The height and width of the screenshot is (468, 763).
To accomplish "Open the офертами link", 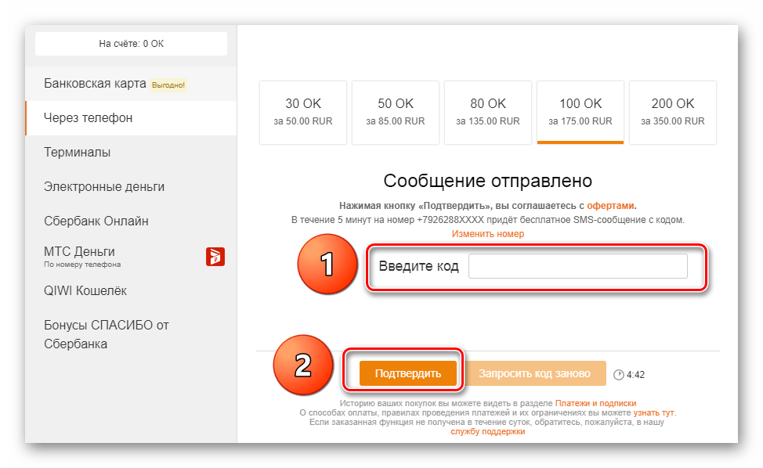I will (610, 206).
